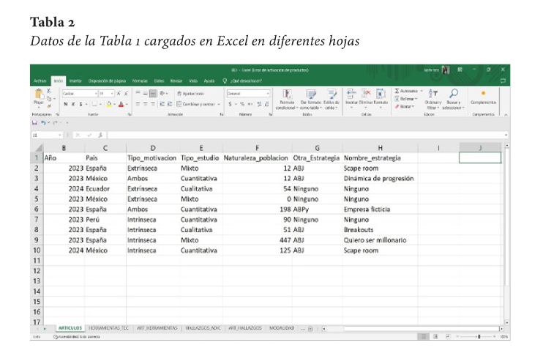Image resolution: width=543 pixels, height=356 pixels.
Task: Open the ART_HERRAMIENTAS sheet tab
Action: (157, 328)
